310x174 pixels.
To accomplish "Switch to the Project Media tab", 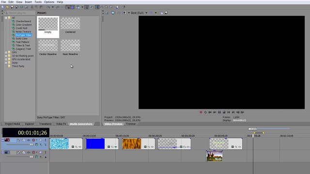I will tap(12, 124).
